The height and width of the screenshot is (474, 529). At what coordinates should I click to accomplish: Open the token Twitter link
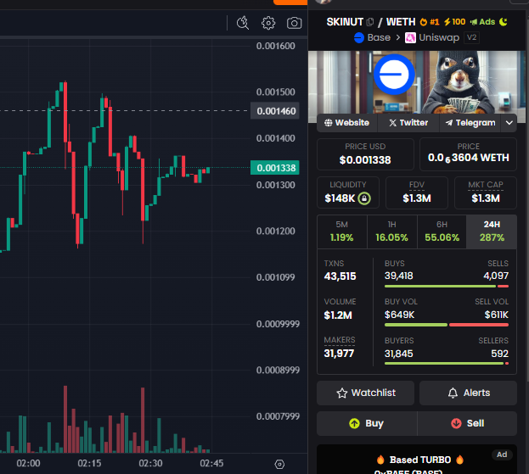point(408,123)
